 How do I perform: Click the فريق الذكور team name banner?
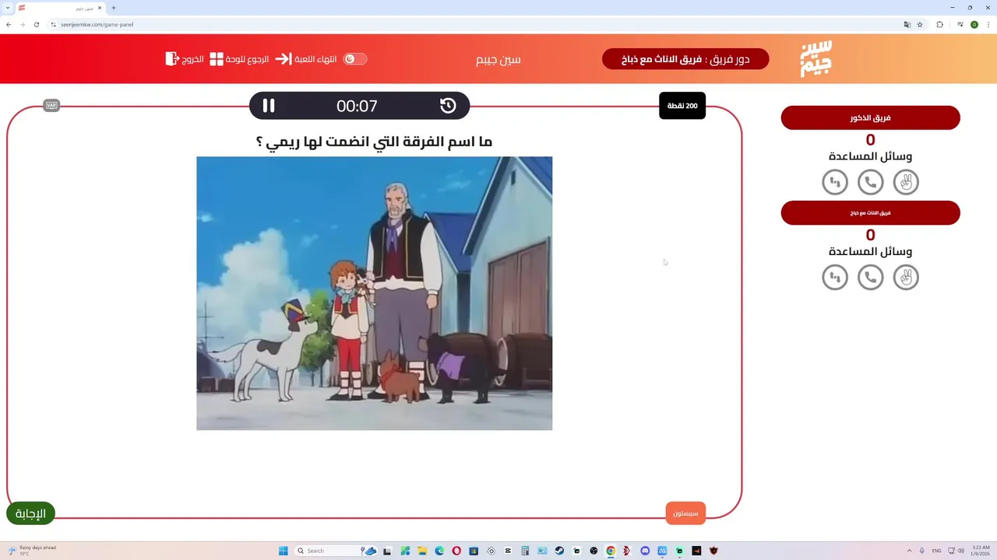871,118
